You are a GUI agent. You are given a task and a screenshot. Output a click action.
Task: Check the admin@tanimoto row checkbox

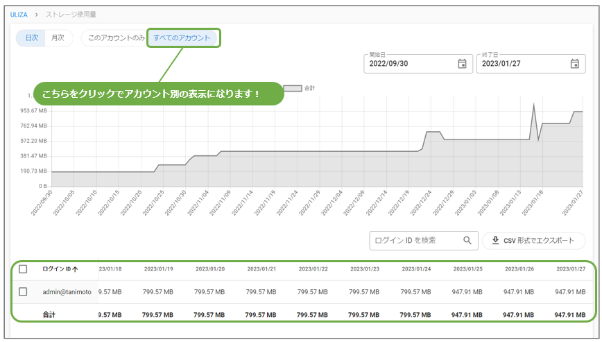(x=23, y=292)
